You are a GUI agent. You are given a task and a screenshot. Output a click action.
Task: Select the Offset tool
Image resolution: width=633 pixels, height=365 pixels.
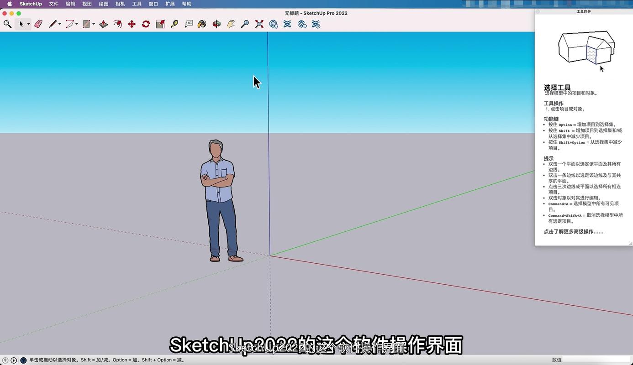pyautogui.click(x=118, y=24)
